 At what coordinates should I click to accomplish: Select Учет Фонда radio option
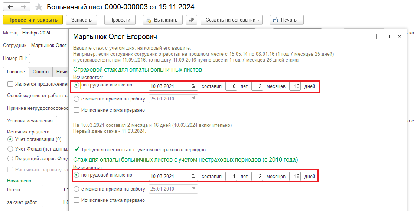coord(10,149)
